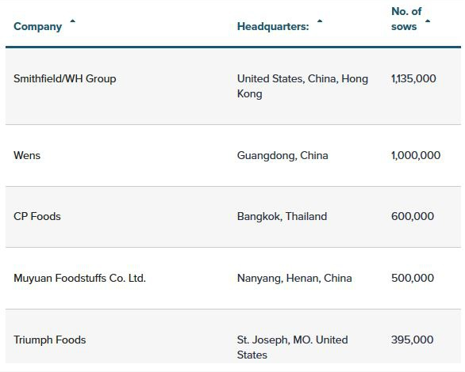Sort by the No. of sows arrow

428,21
